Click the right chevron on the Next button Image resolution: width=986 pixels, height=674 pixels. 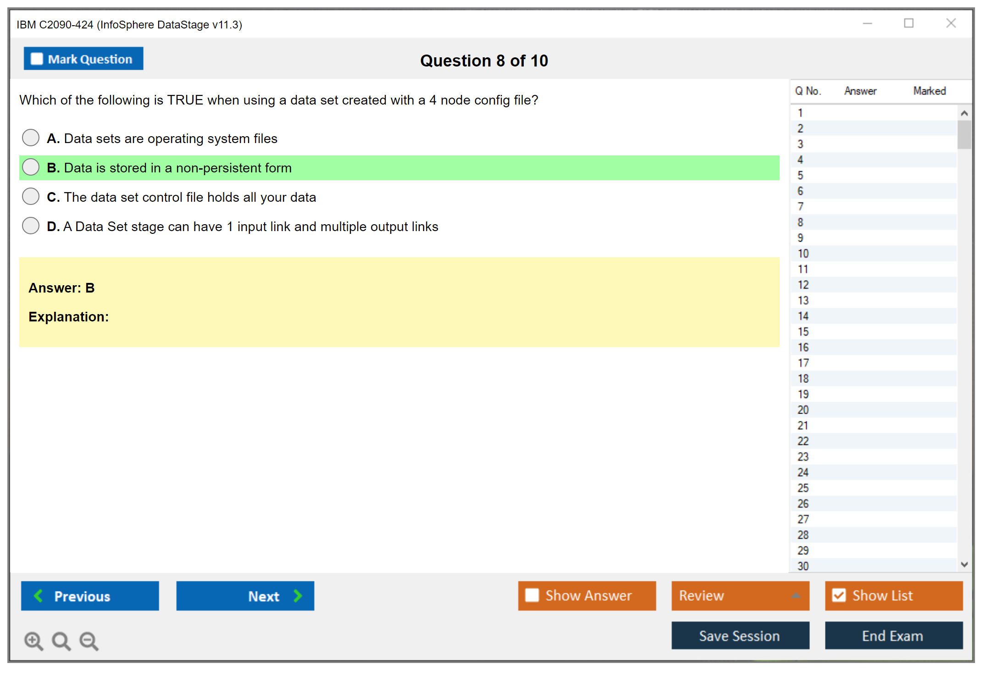click(298, 596)
